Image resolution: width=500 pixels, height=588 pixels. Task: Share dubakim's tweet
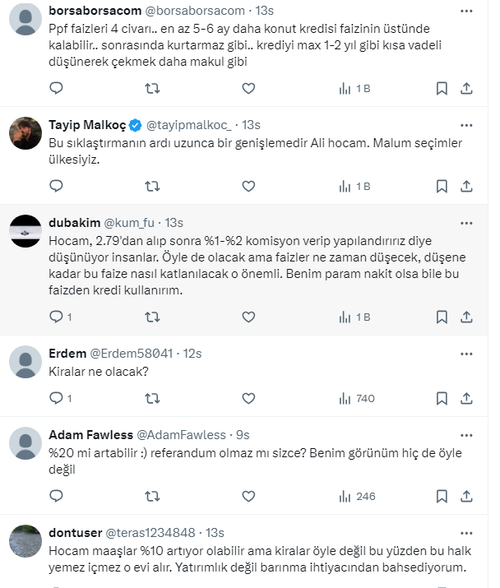466,317
